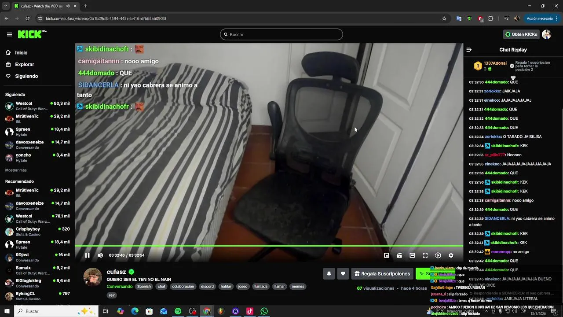Expand Mostrar más in following list
The width and height of the screenshot is (563, 317).
pyautogui.click(x=16, y=170)
